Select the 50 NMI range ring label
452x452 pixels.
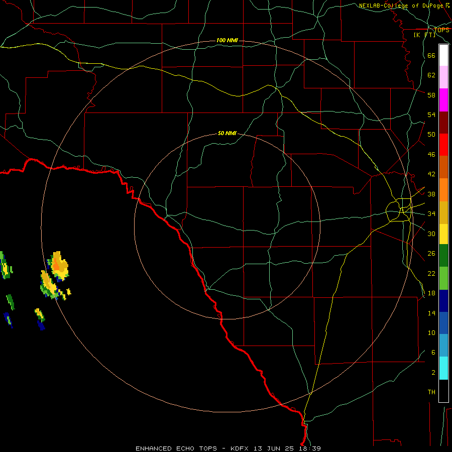227,133
